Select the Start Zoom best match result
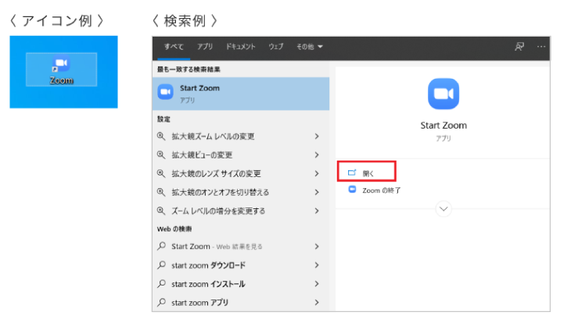Screen dimensions: 571x330 click(241, 94)
